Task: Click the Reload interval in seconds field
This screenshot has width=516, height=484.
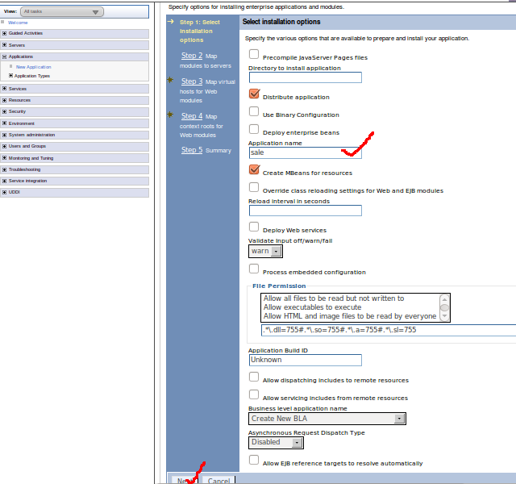Action: (306, 211)
